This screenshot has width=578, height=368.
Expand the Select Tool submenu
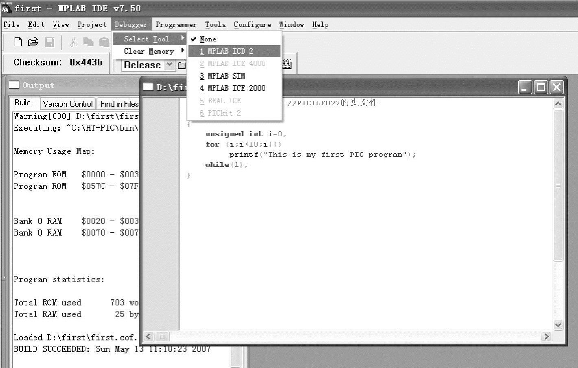pos(149,39)
